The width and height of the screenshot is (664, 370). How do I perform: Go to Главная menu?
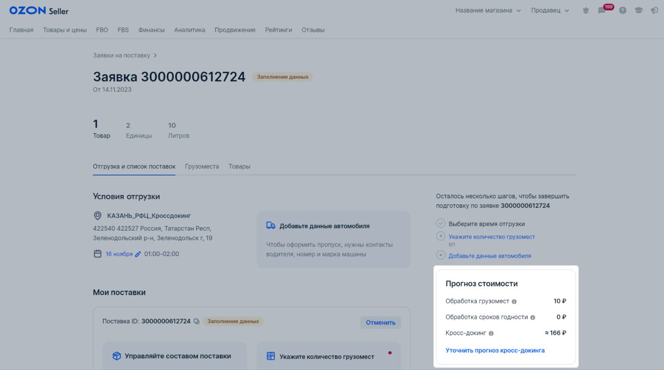tap(21, 30)
